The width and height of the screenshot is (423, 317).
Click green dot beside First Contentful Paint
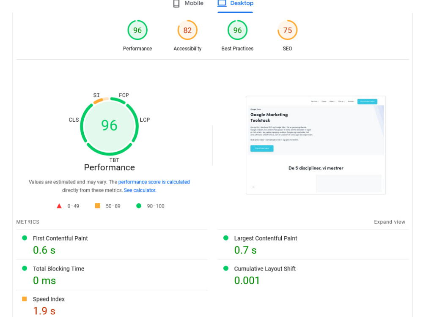(x=25, y=238)
